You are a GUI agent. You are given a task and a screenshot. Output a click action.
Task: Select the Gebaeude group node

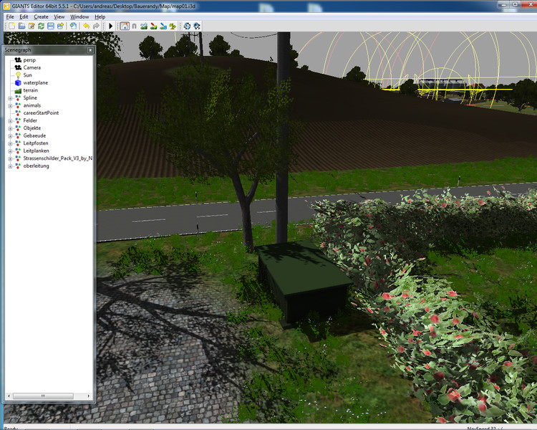pos(34,135)
